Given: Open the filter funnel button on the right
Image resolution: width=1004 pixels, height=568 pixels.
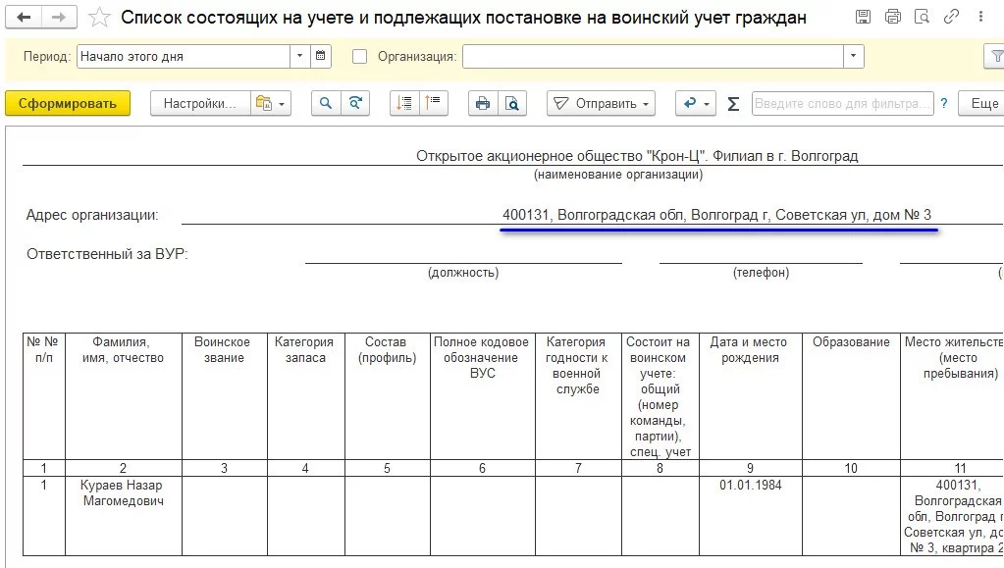Looking at the screenshot, I should pyautogui.click(x=998, y=56).
